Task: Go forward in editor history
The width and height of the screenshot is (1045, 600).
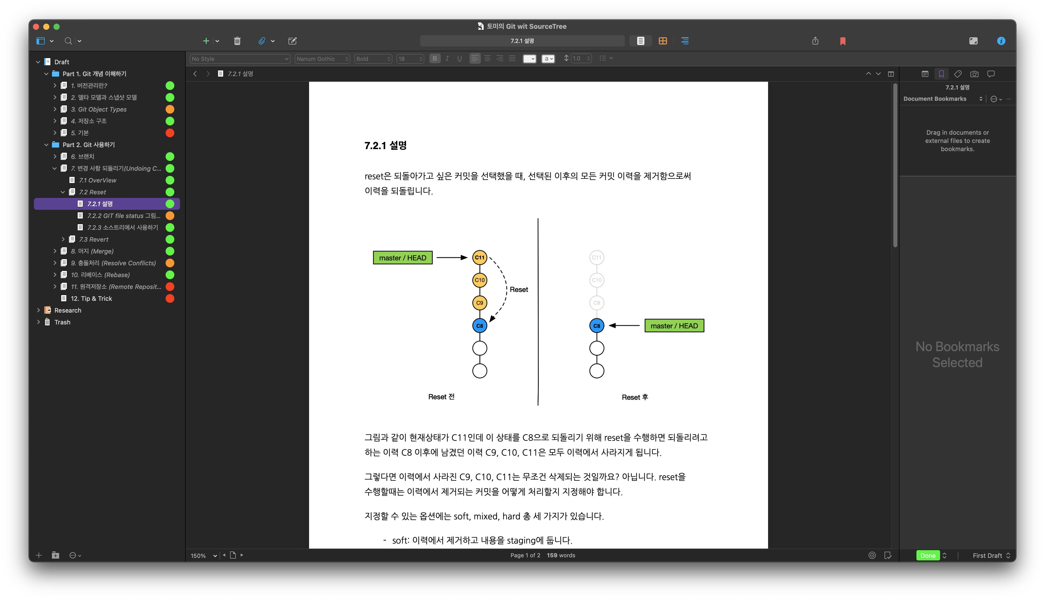Action: point(208,74)
